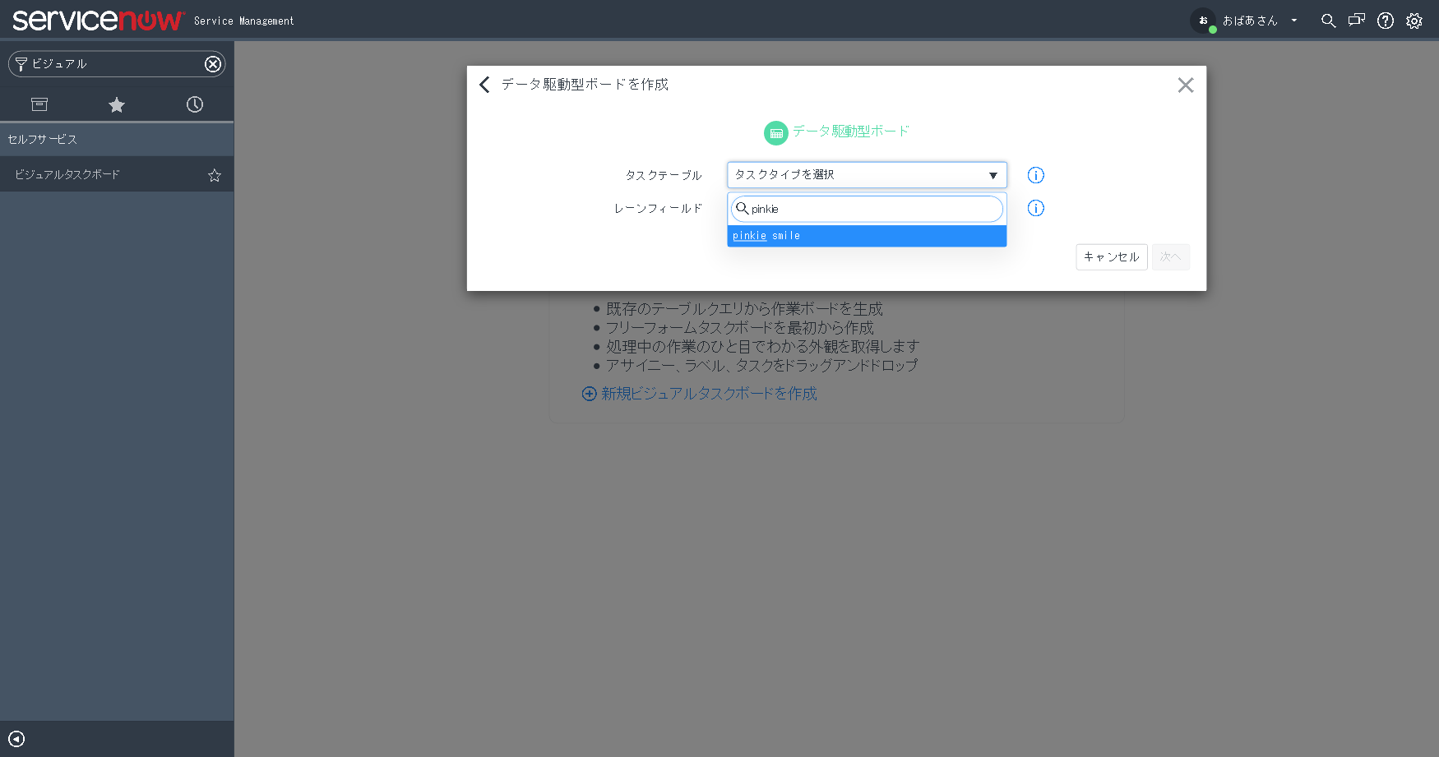Favorite ビジュアルタスクボード with the star

pos(214,175)
